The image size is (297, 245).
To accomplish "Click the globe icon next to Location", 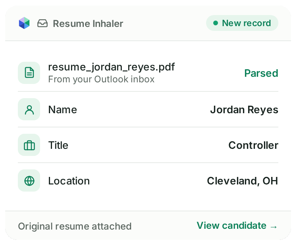I will pos(29,180).
